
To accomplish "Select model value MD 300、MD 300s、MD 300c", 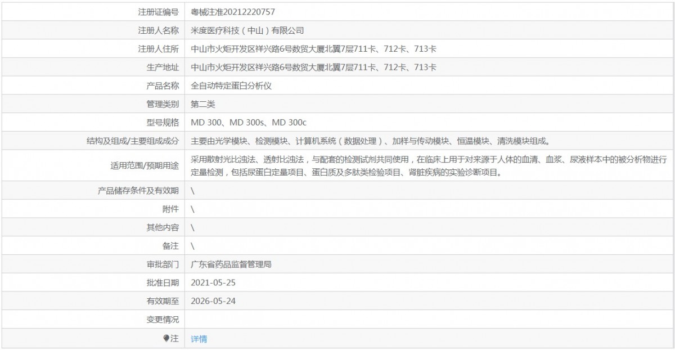I will 249,122.
